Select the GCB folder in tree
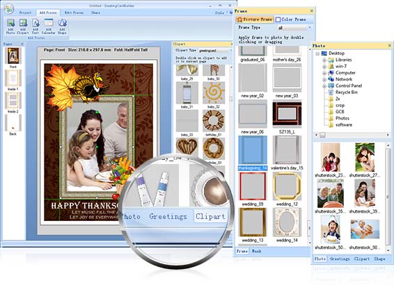This screenshot has height=285, width=394. click(340, 112)
